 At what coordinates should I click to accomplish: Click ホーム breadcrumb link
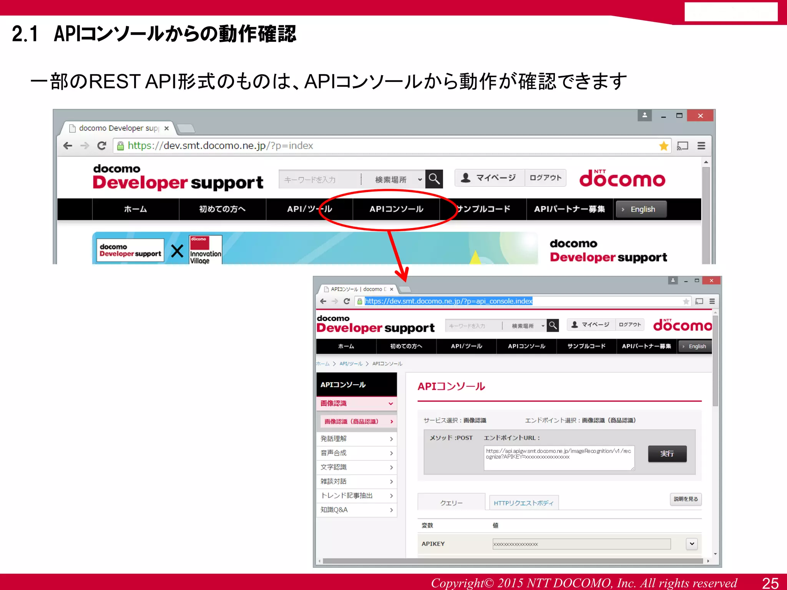(x=323, y=364)
